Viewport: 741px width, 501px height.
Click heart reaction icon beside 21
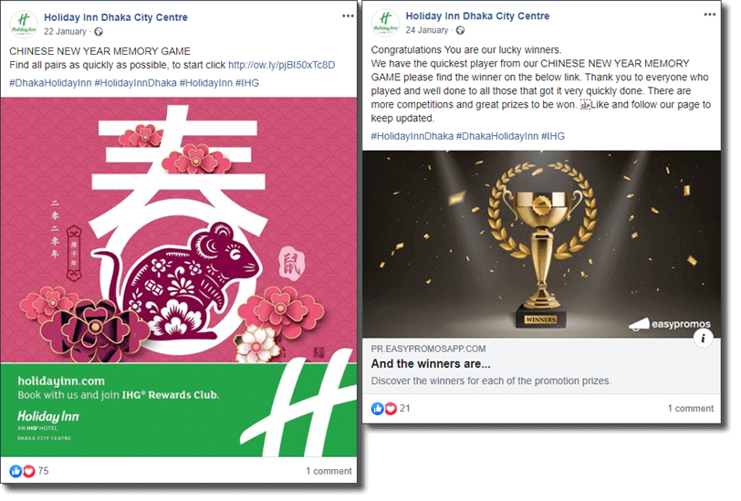[x=391, y=408]
